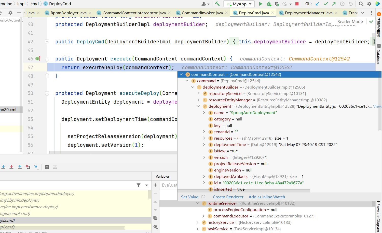Collapse the commandContext root node

click(181, 75)
